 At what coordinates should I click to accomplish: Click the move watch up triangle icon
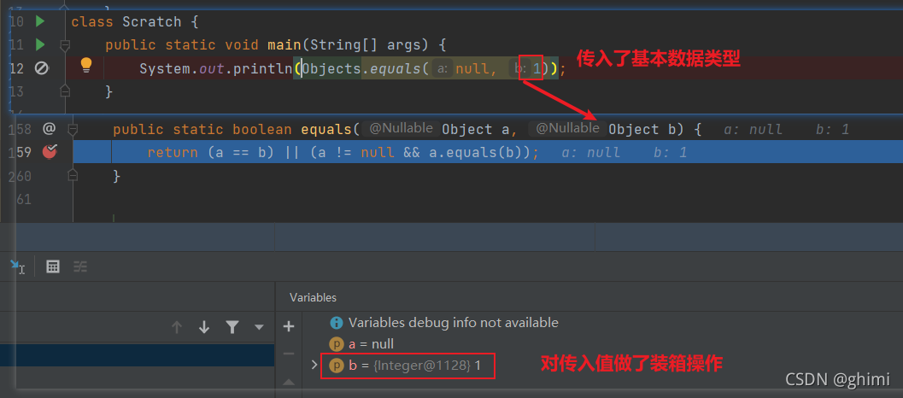click(289, 381)
